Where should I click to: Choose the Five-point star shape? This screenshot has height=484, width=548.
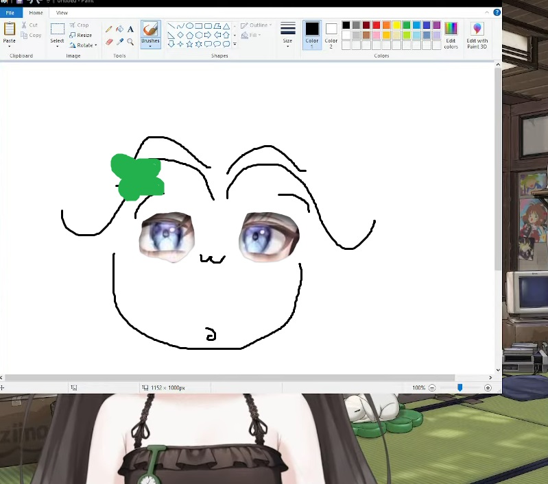[189, 44]
